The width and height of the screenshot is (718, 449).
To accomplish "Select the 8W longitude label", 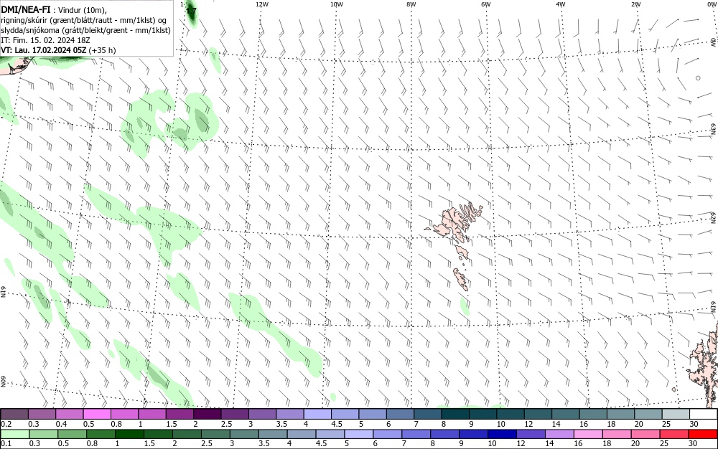I will pos(411,4).
